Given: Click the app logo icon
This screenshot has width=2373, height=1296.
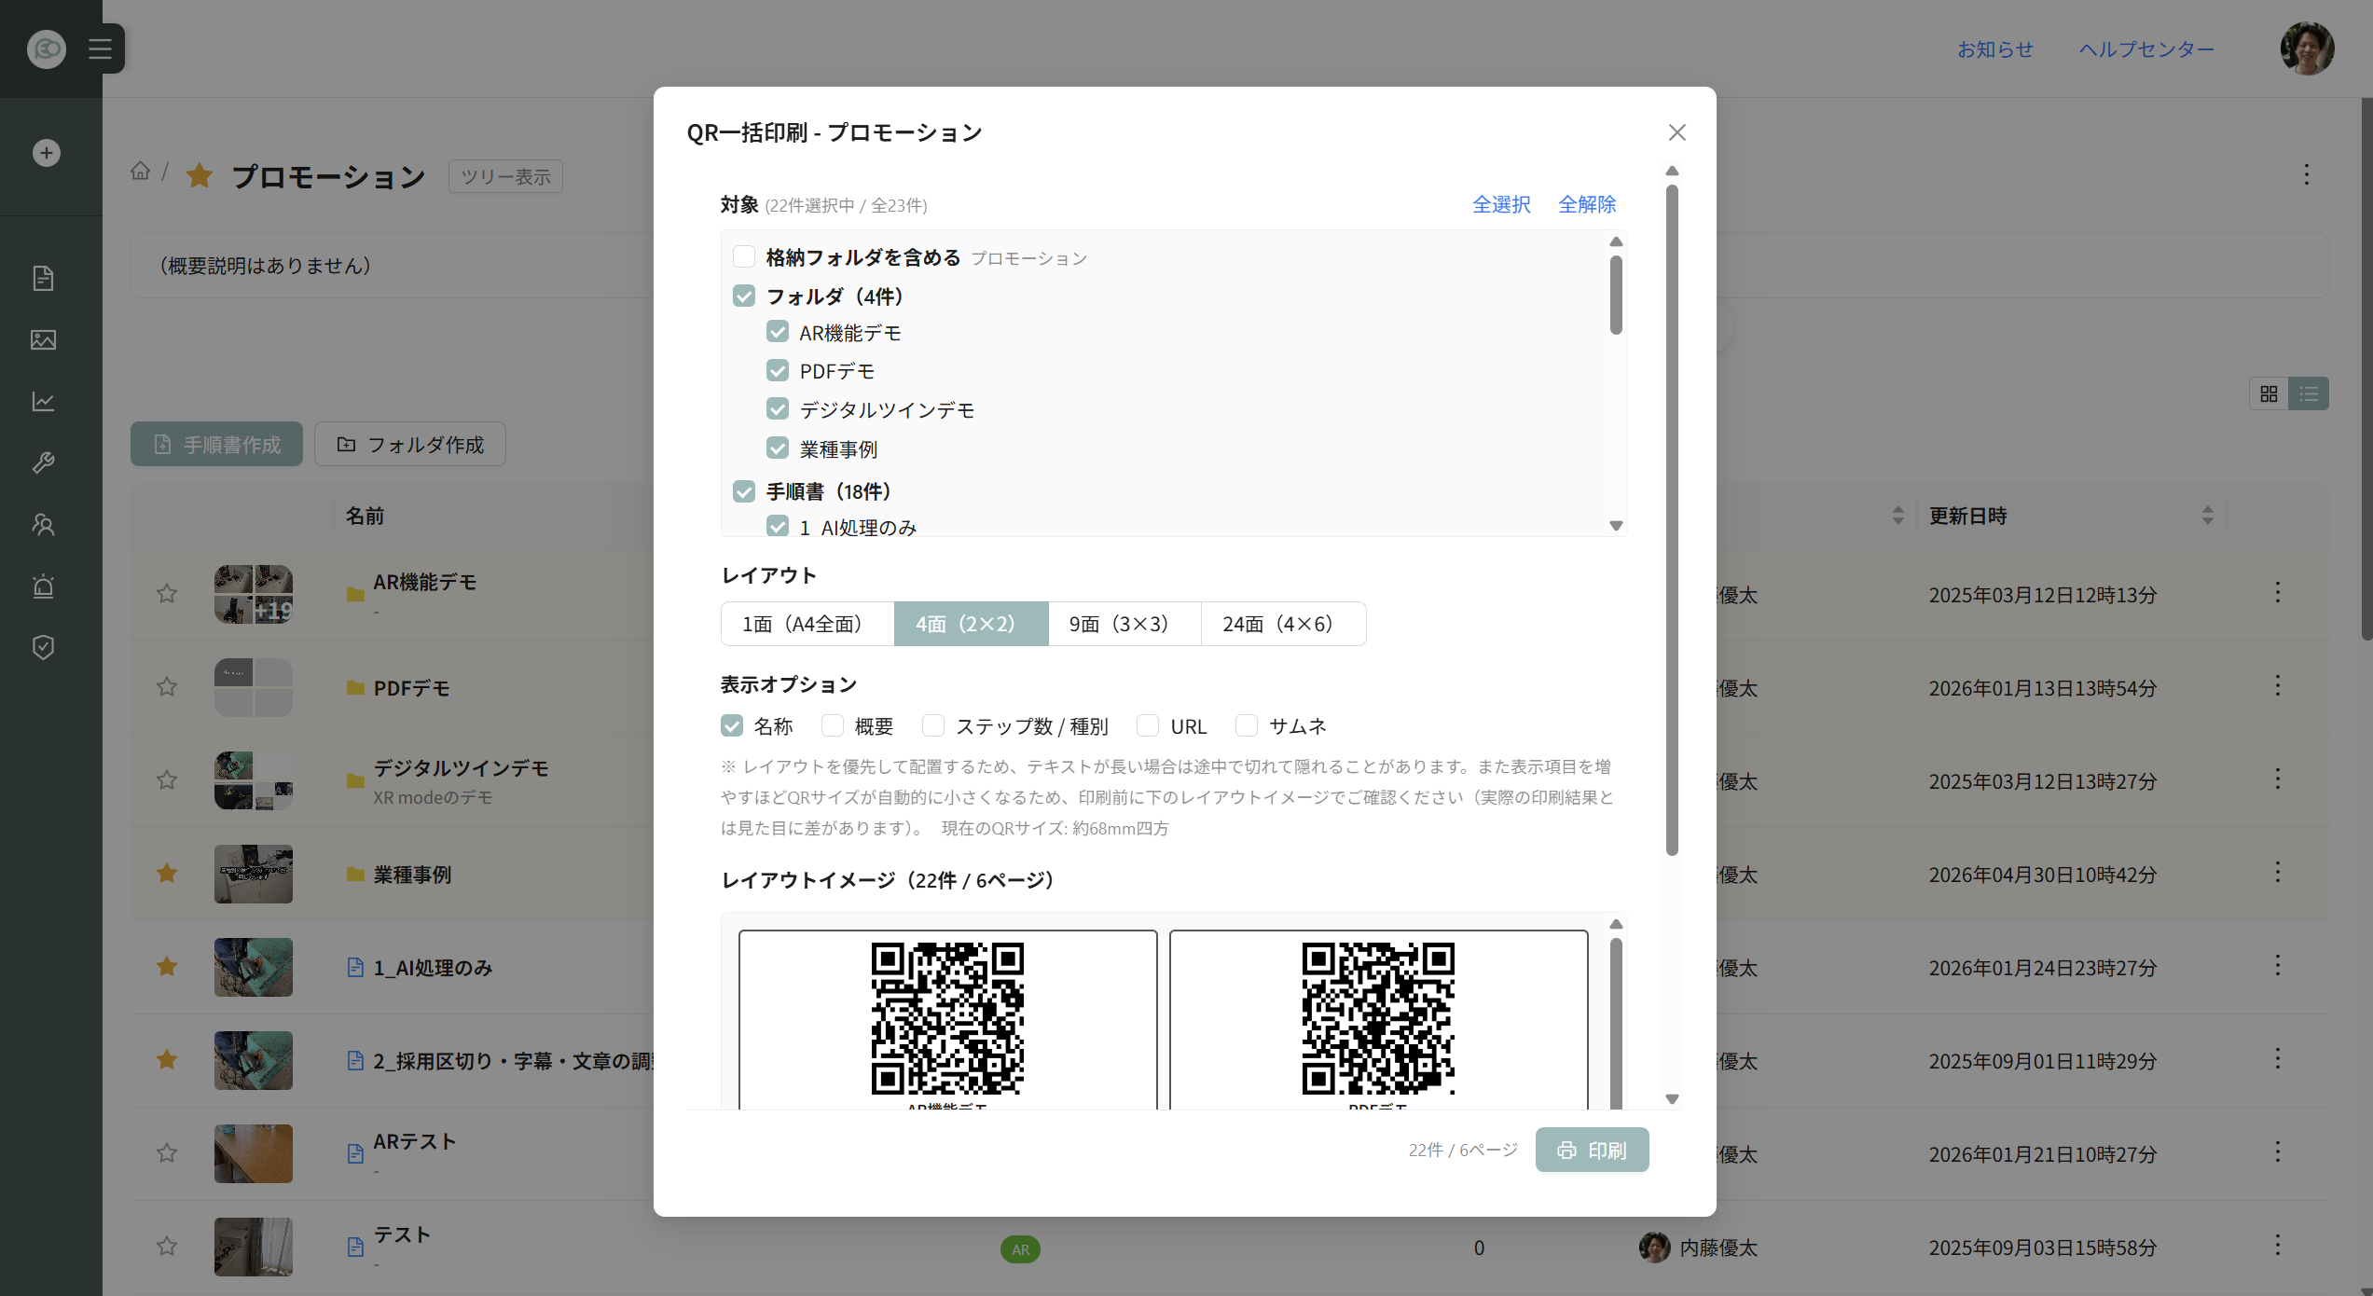Looking at the screenshot, I should click(x=47, y=48).
